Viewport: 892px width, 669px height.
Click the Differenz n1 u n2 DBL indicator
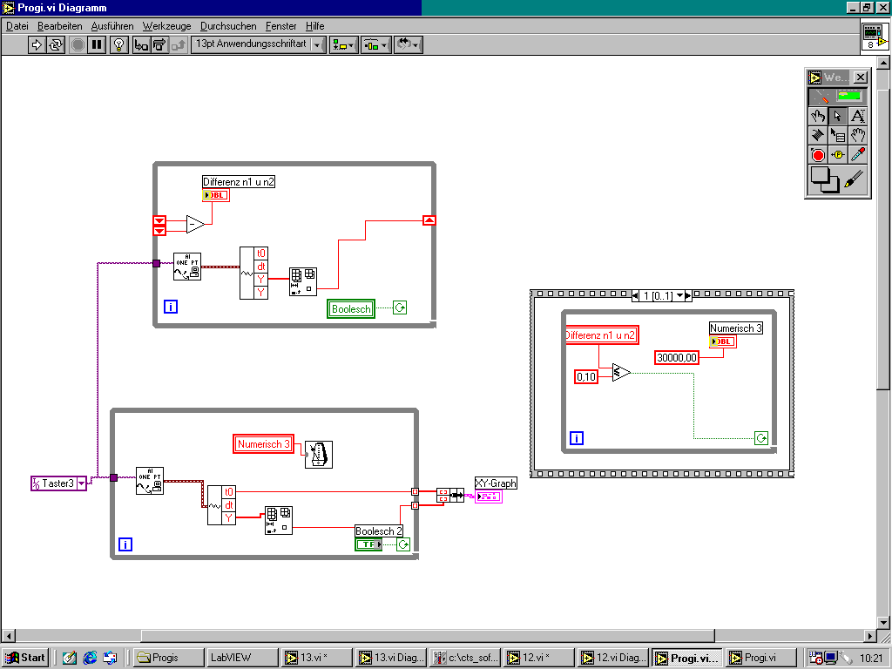216,195
